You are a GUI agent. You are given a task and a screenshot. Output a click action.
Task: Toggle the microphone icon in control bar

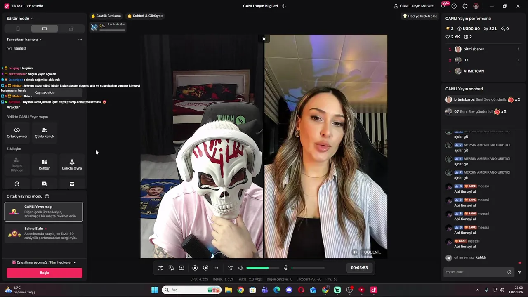[286, 268]
